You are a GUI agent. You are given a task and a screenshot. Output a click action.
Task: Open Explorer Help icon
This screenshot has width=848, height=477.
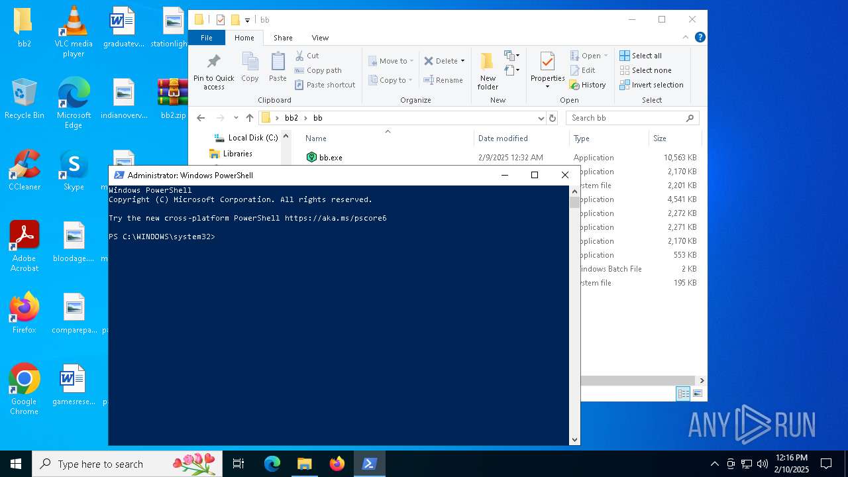(x=700, y=38)
